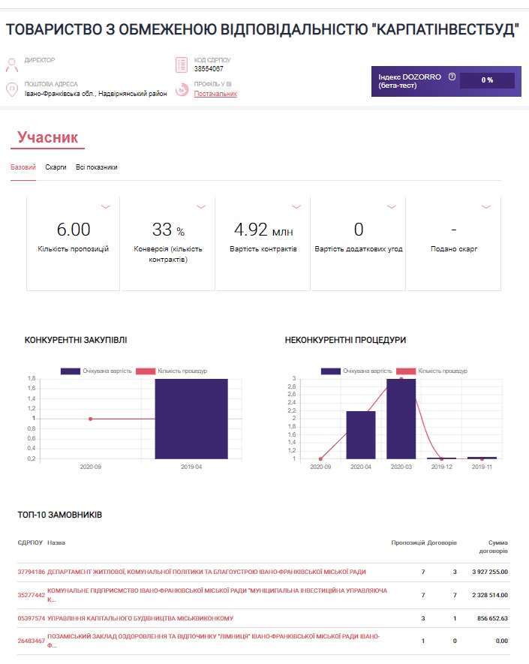This screenshot has height=664, width=529.
Task: Click the 6.00 Кількість пропозицій card value
Action: tap(74, 230)
